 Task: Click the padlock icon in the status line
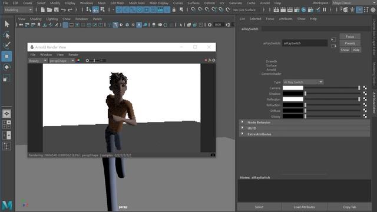(174, 10)
